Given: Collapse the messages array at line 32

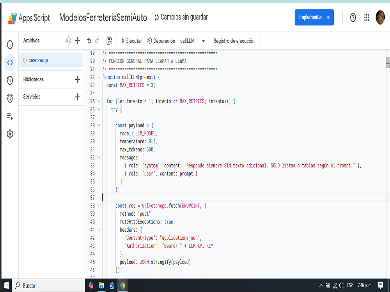Looking at the screenshot, I should coord(99,157).
